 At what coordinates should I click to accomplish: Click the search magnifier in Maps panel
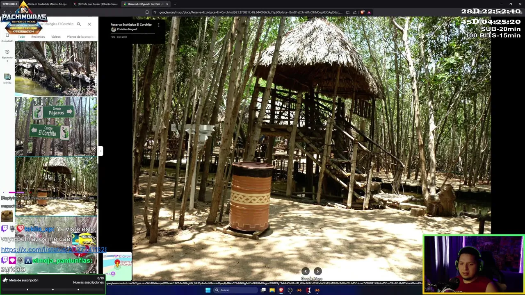tap(79, 24)
